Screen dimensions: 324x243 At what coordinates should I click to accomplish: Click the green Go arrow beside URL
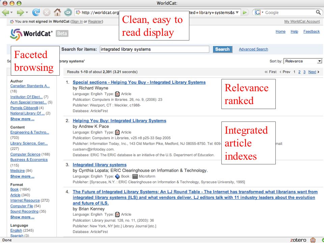click(245, 12)
